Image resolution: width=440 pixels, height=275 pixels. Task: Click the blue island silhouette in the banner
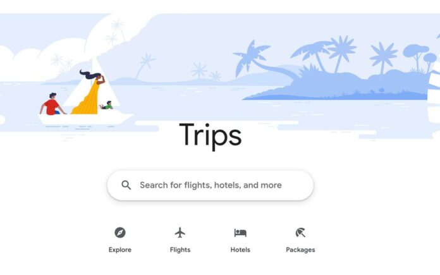[337, 85]
